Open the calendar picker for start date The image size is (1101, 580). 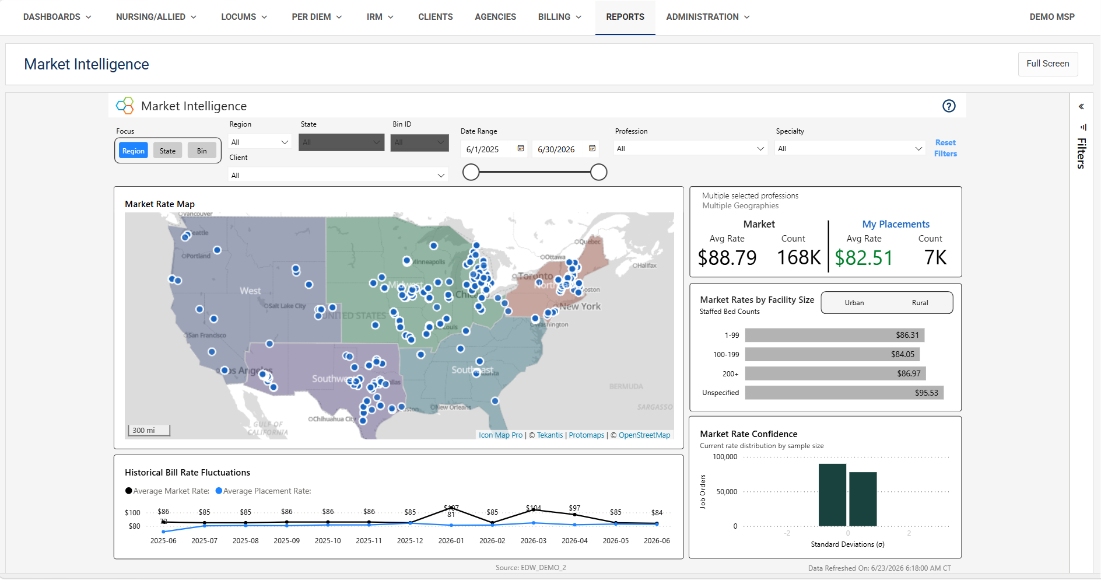pos(521,149)
